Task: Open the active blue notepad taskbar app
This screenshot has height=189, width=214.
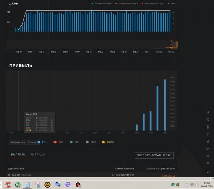Action: point(27,185)
